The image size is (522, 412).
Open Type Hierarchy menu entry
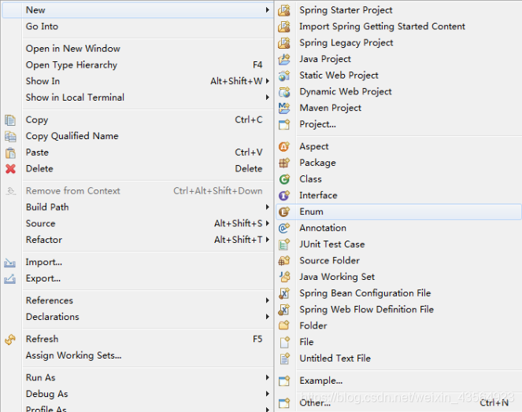pos(138,65)
